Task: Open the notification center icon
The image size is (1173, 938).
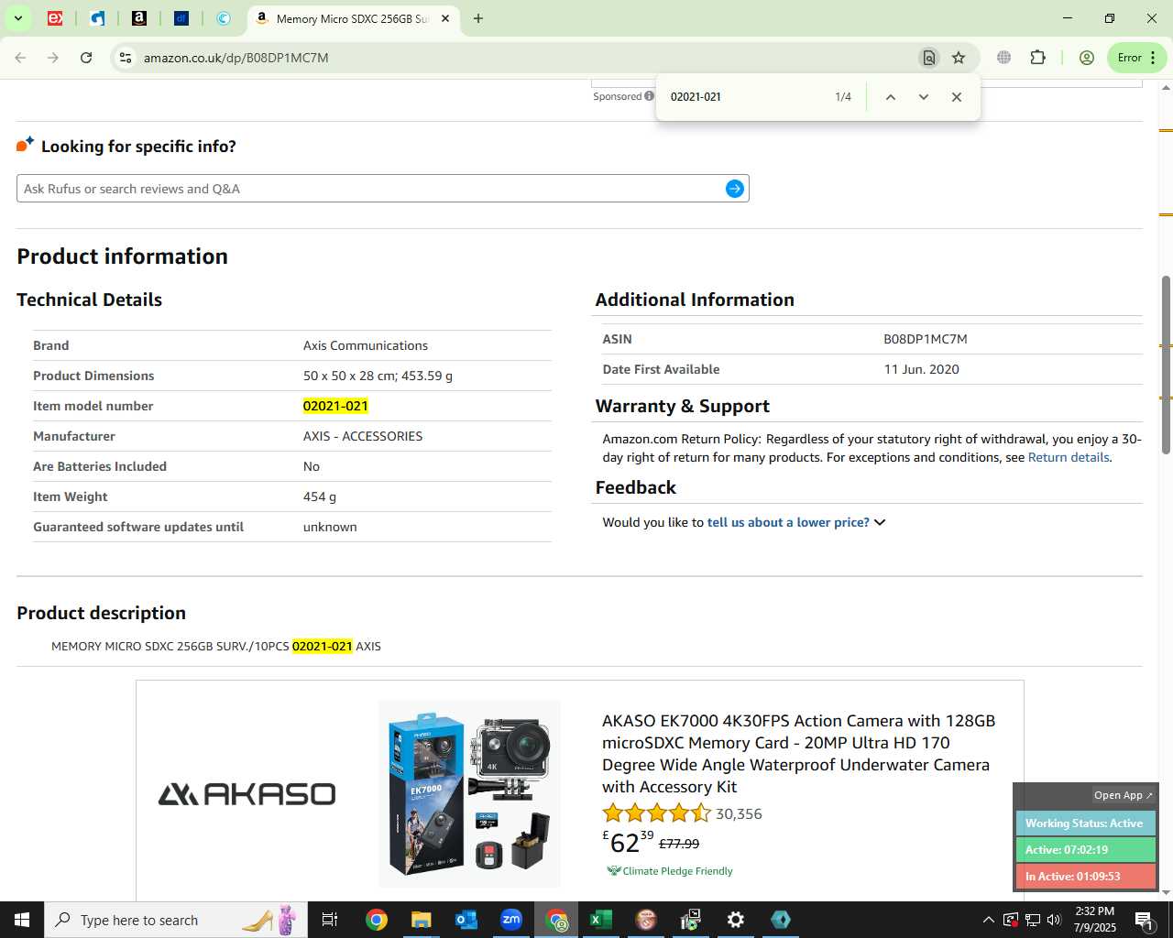Action: click(x=1145, y=920)
